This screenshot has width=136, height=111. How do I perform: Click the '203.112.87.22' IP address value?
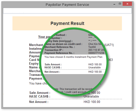(97, 50)
